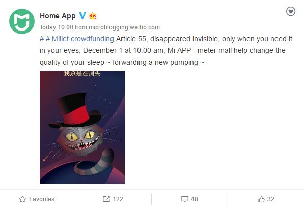Click the 32 likes count

271,199
